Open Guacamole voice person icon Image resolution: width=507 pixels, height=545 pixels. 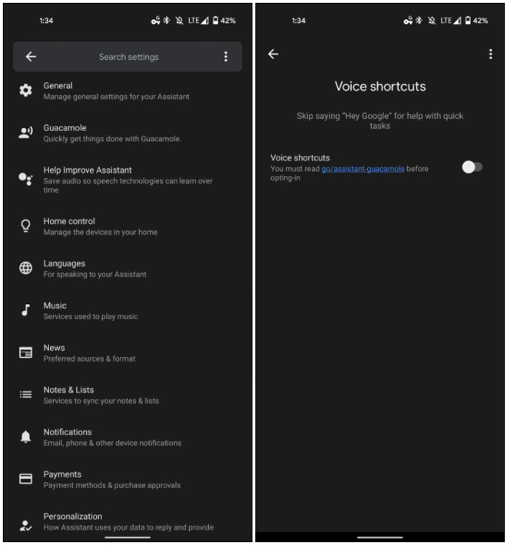25,133
